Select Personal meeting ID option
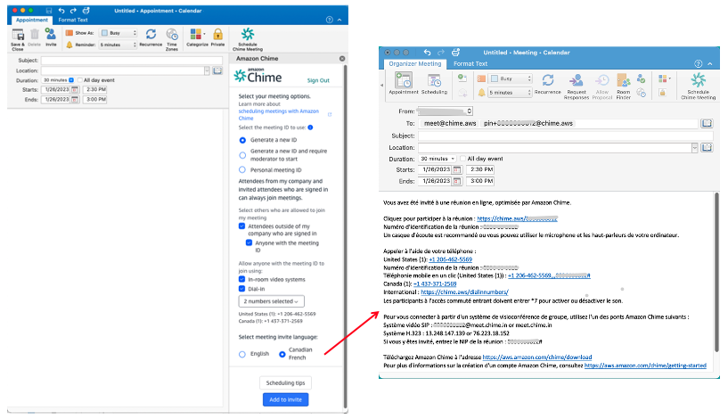This screenshot has width=728, height=419. point(242,170)
